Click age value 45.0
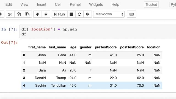This screenshot has height=99, width=176. coord(73,86)
